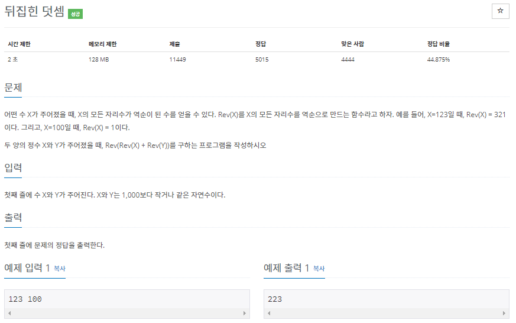
Task: Click the correct answers count "5015"
Action: 262,60
